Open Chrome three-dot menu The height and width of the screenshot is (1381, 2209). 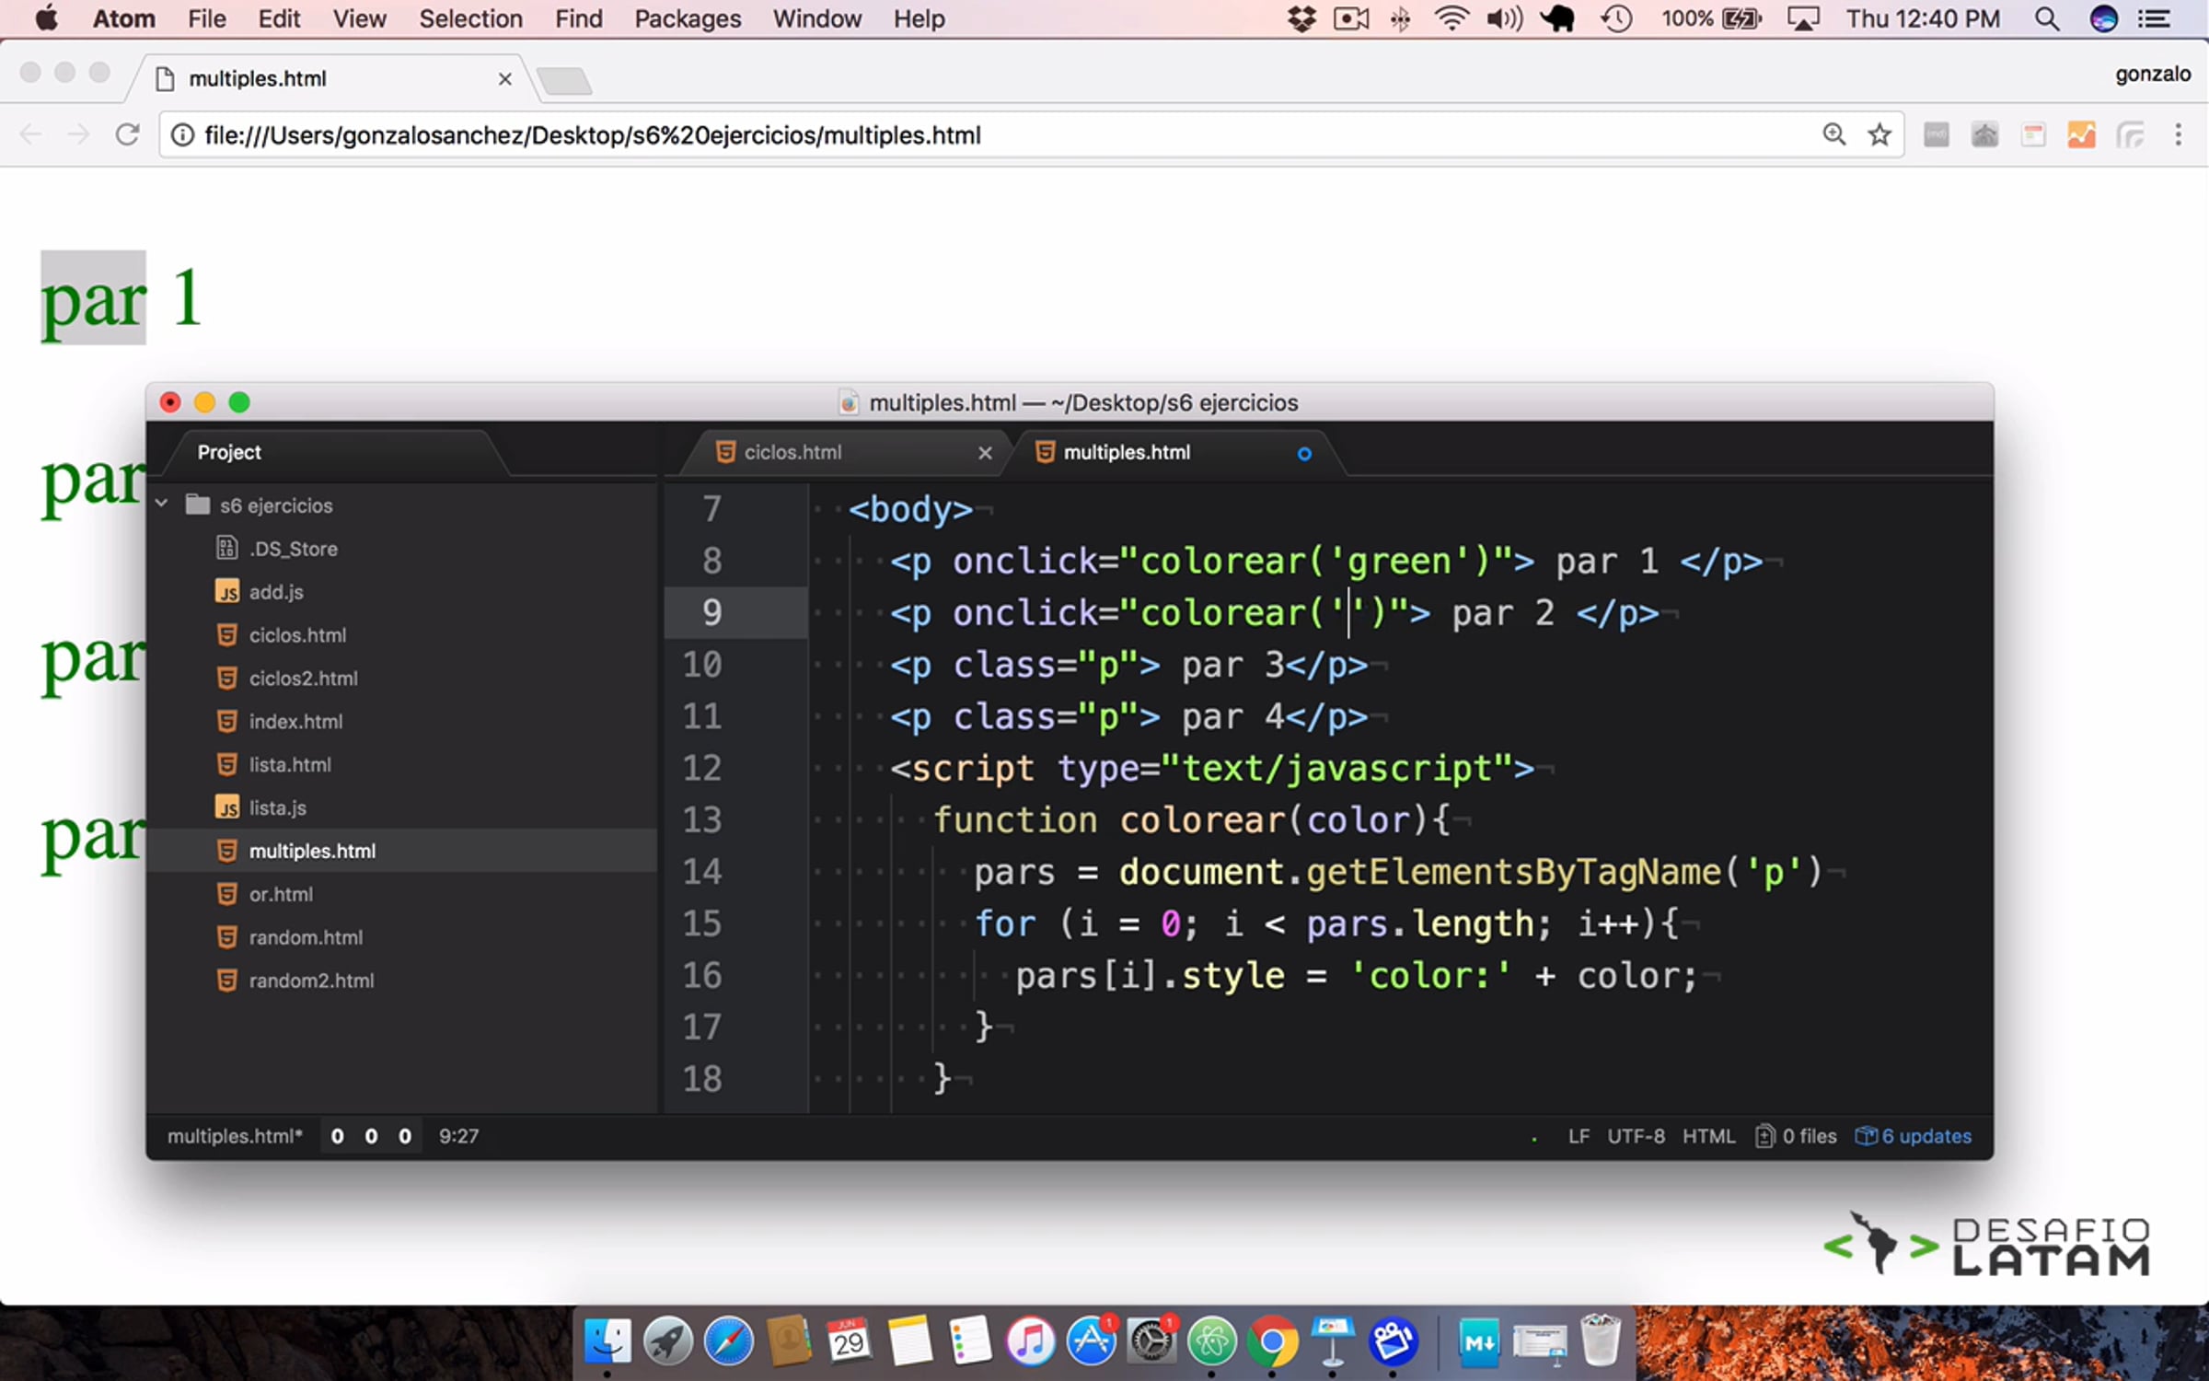(2178, 135)
